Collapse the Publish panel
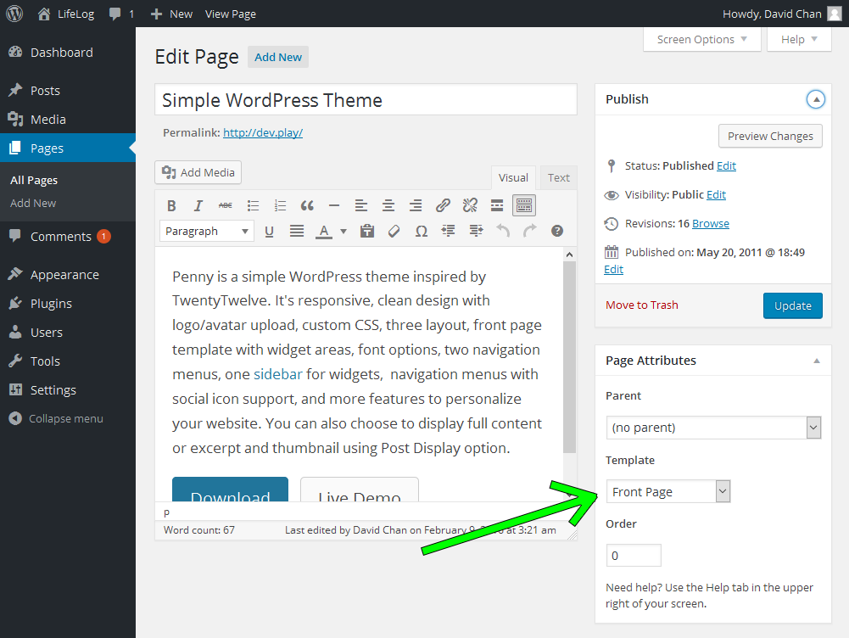This screenshot has width=849, height=638. 815,99
